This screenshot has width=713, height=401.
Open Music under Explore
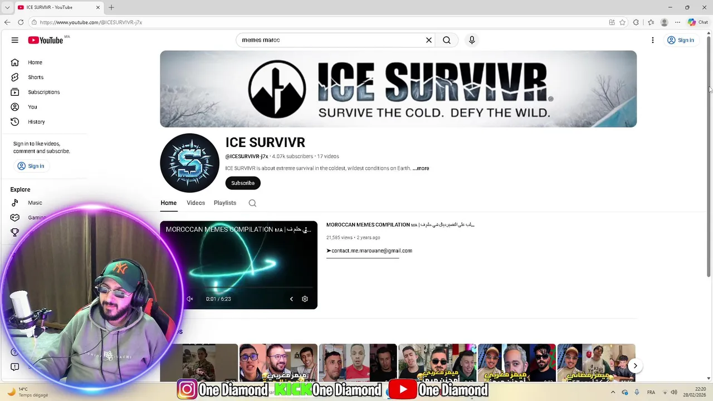pos(35,203)
